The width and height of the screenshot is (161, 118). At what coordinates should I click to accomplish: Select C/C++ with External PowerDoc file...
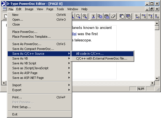pyautogui.click(x=102, y=58)
